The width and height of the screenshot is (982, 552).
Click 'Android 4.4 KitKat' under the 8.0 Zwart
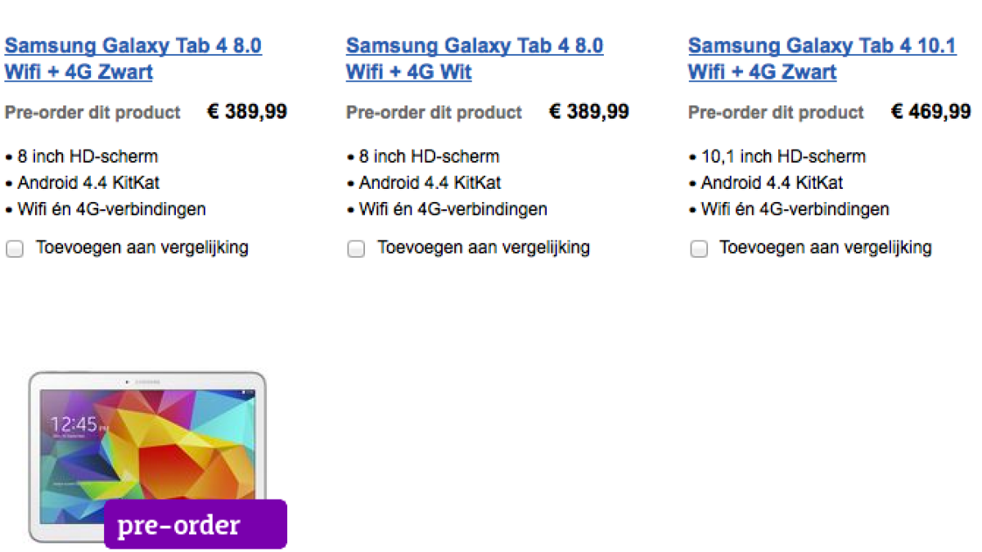coord(88,182)
